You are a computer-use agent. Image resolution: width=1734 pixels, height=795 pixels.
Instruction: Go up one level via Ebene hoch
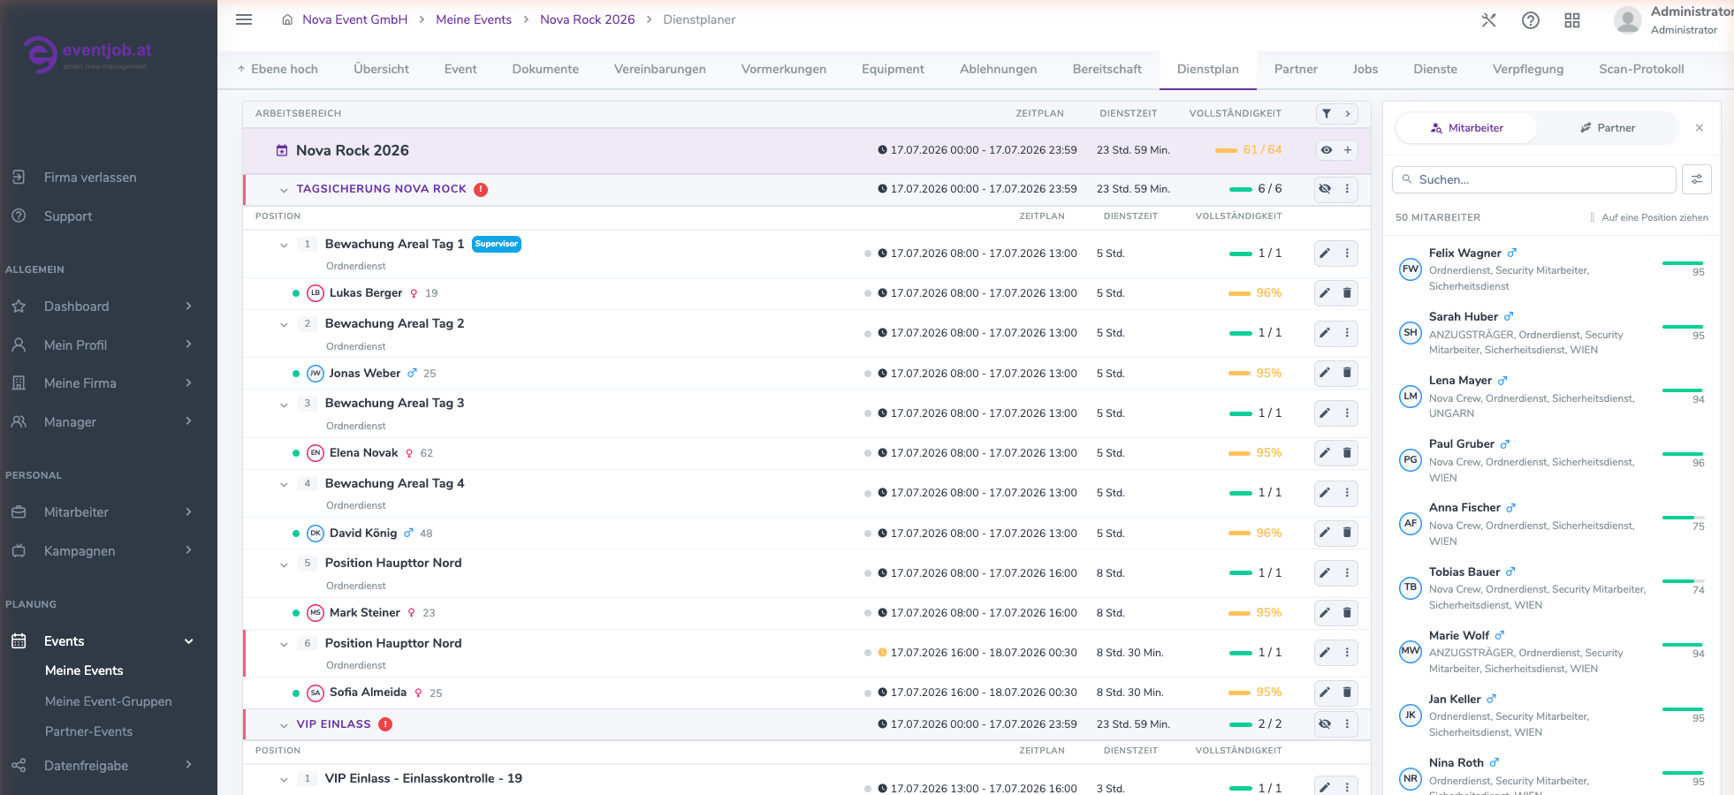(x=277, y=69)
